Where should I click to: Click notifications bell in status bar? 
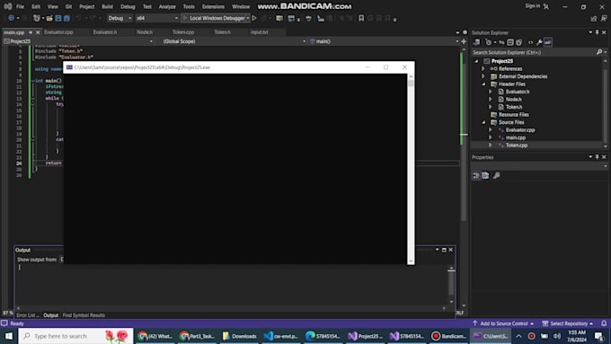[x=604, y=323]
